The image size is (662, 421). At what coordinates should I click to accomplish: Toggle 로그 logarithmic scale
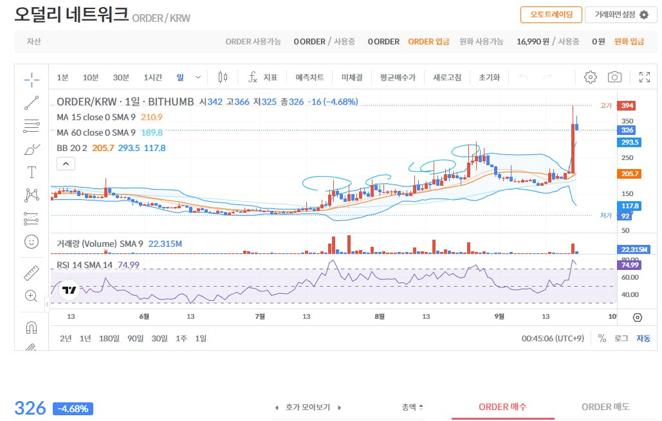point(621,338)
